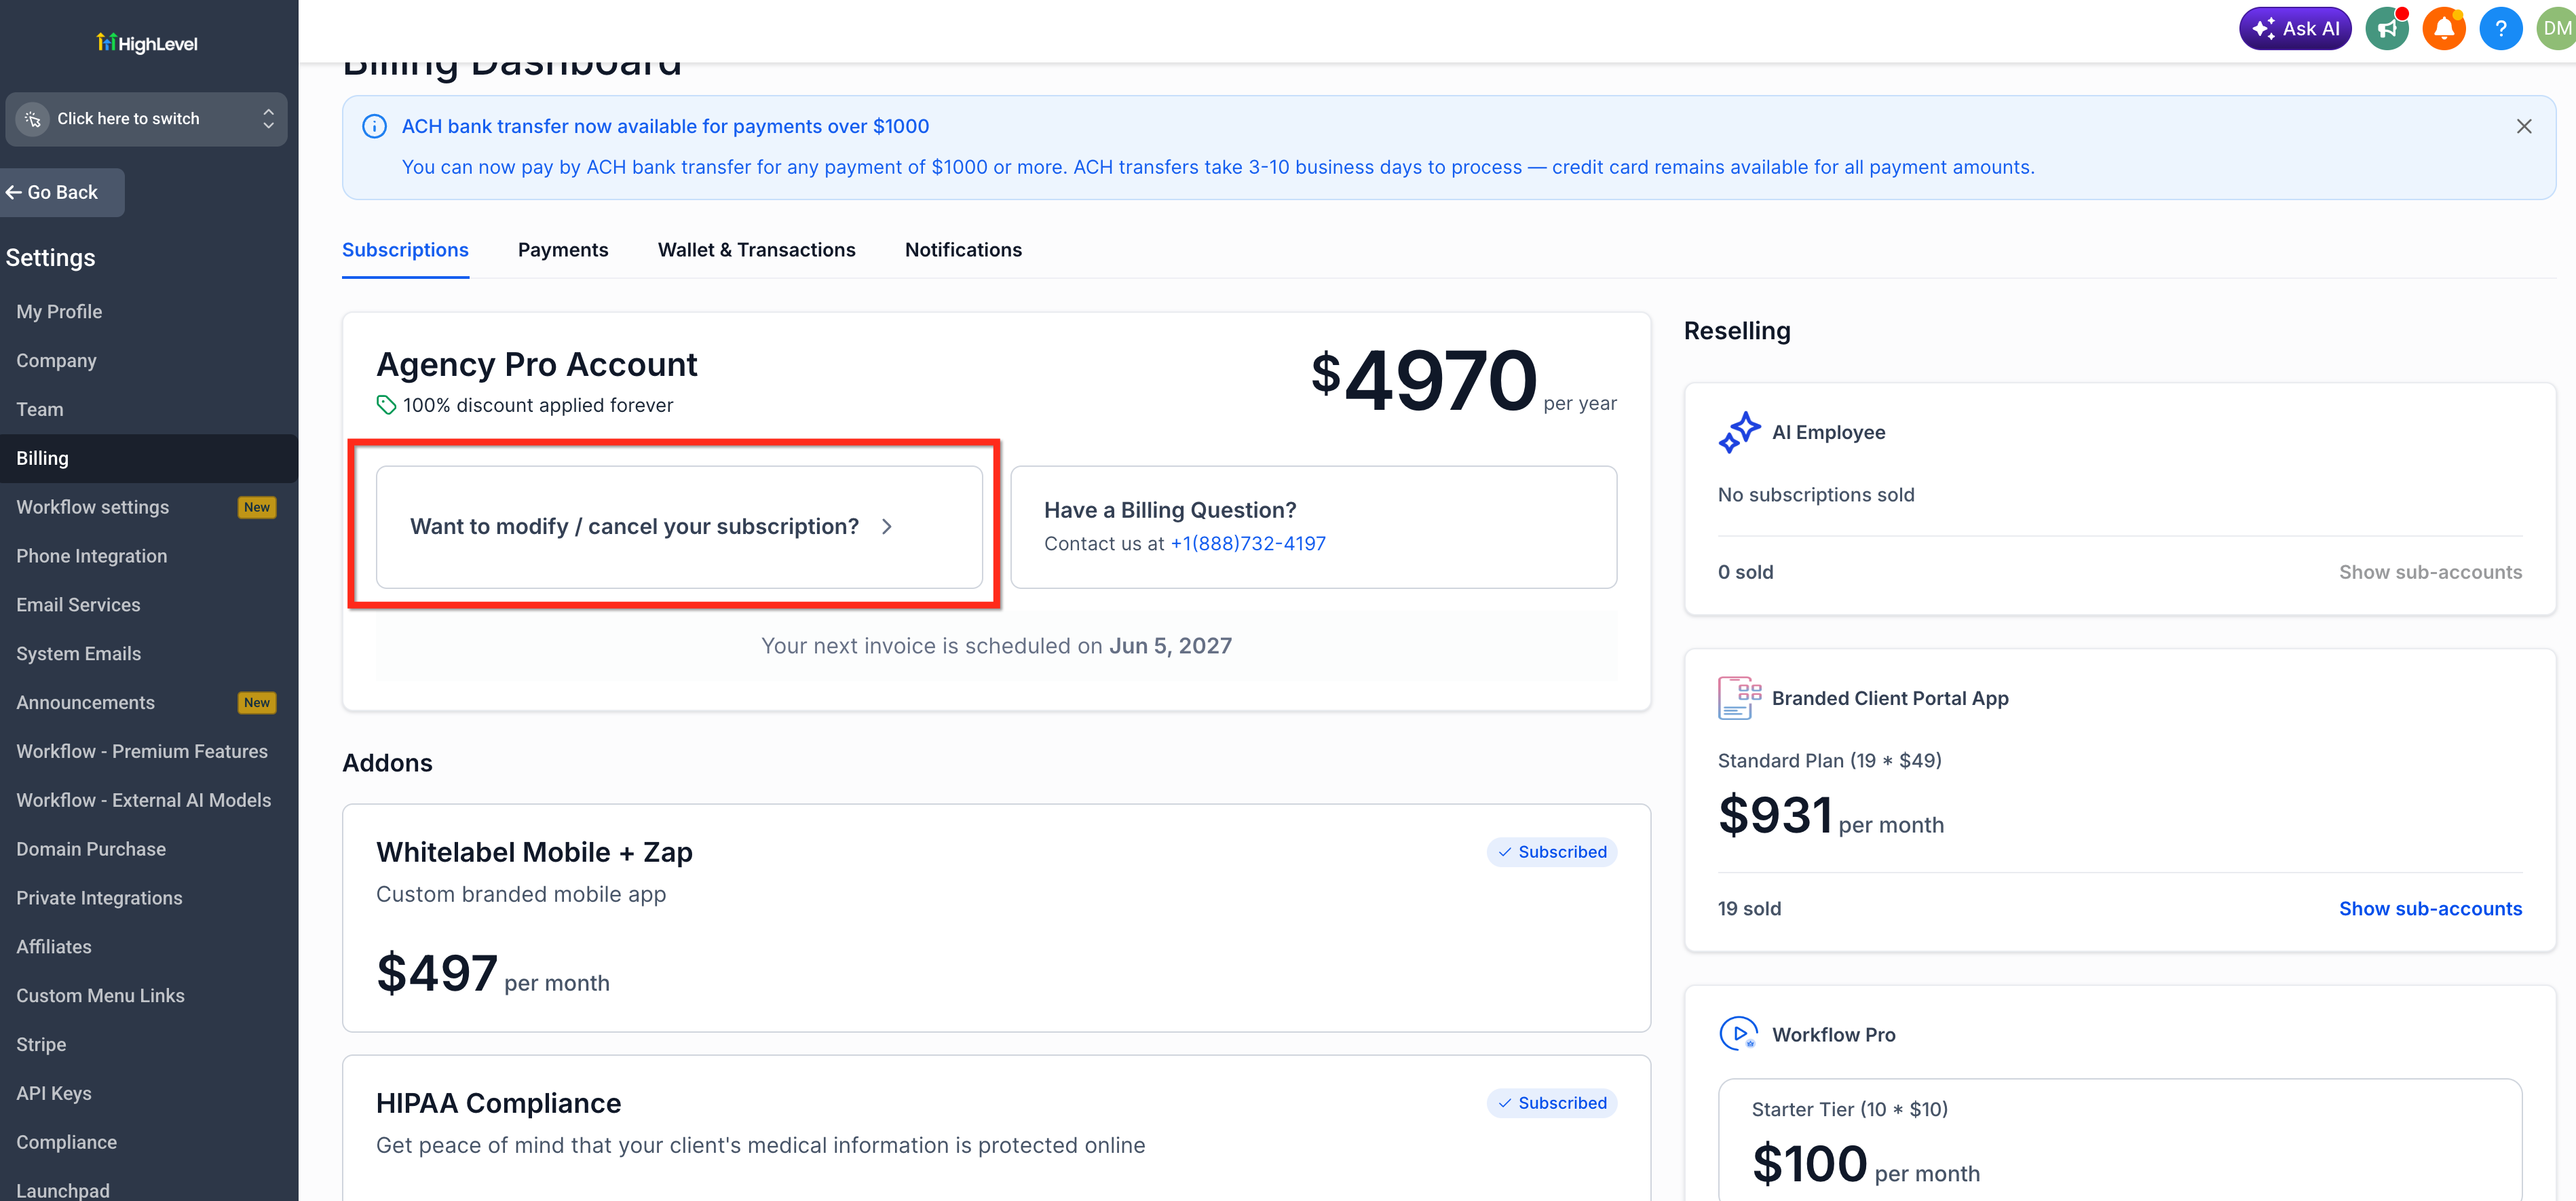Open My Profile settings
The height and width of the screenshot is (1201, 2576).
pos(59,312)
